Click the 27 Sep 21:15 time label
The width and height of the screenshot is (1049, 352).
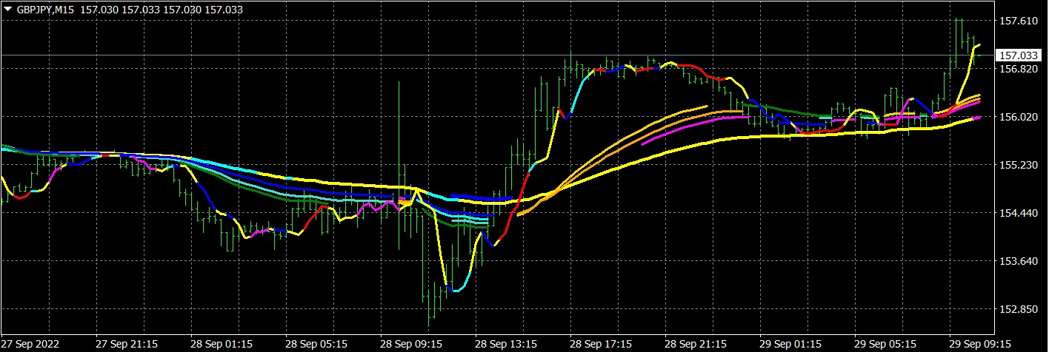pos(126,344)
